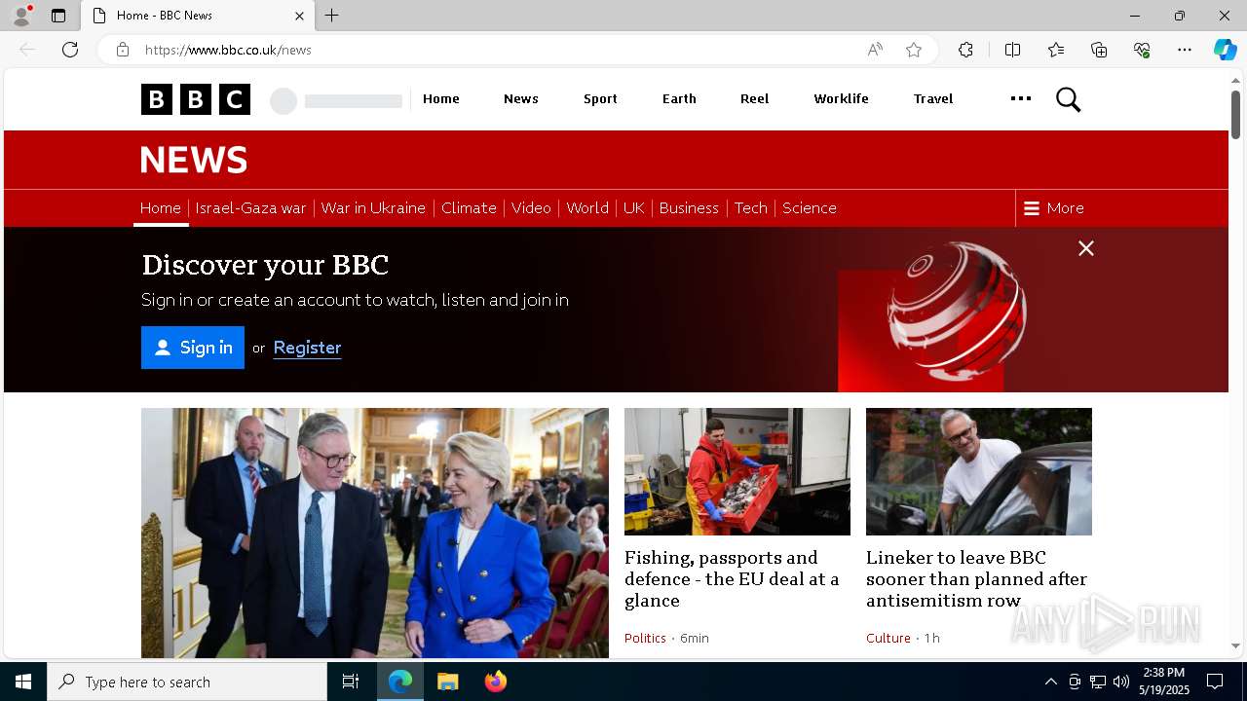This screenshot has width=1247, height=701.
Task: Open Video news section
Action: tap(531, 208)
